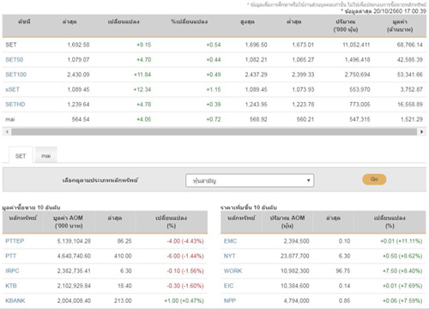Select SETHD high value 1,243.95
Image resolution: width=429 pixels, height=309 pixels.
(256, 104)
